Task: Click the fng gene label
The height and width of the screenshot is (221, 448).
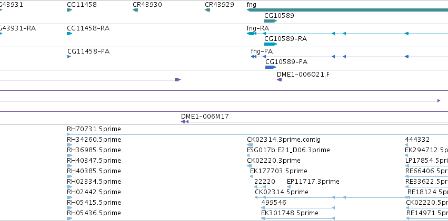Action: [252, 5]
